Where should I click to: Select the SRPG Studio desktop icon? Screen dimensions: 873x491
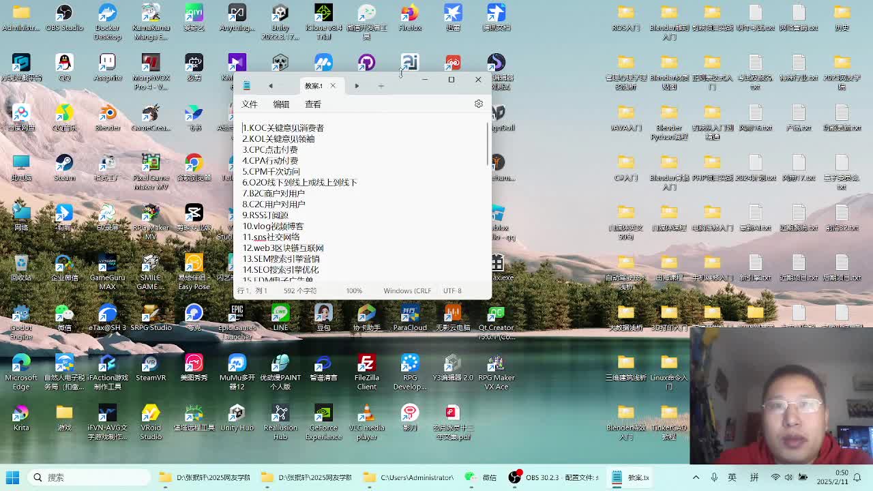[x=151, y=318]
